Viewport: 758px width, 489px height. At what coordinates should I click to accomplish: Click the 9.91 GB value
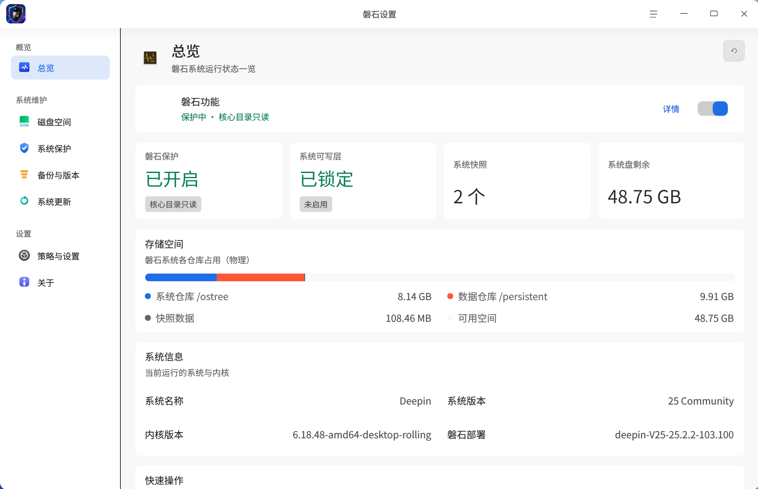tap(717, 296)
